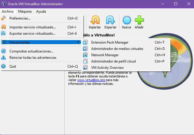This screenshot has height=135, width=194.
Task: Click the welcome heading ending "VirtualBox!"
Action: pyautogui.click(x=99, y=35)
